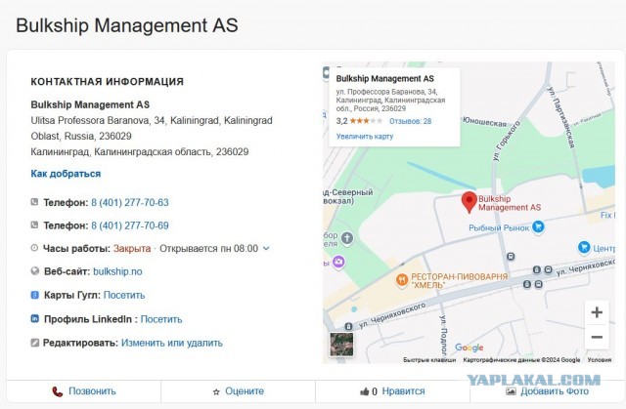Click phone icon beside second Телефон
Image resolution: width=626 pixels, height=409 pixels.
click(x=35, y=225)
